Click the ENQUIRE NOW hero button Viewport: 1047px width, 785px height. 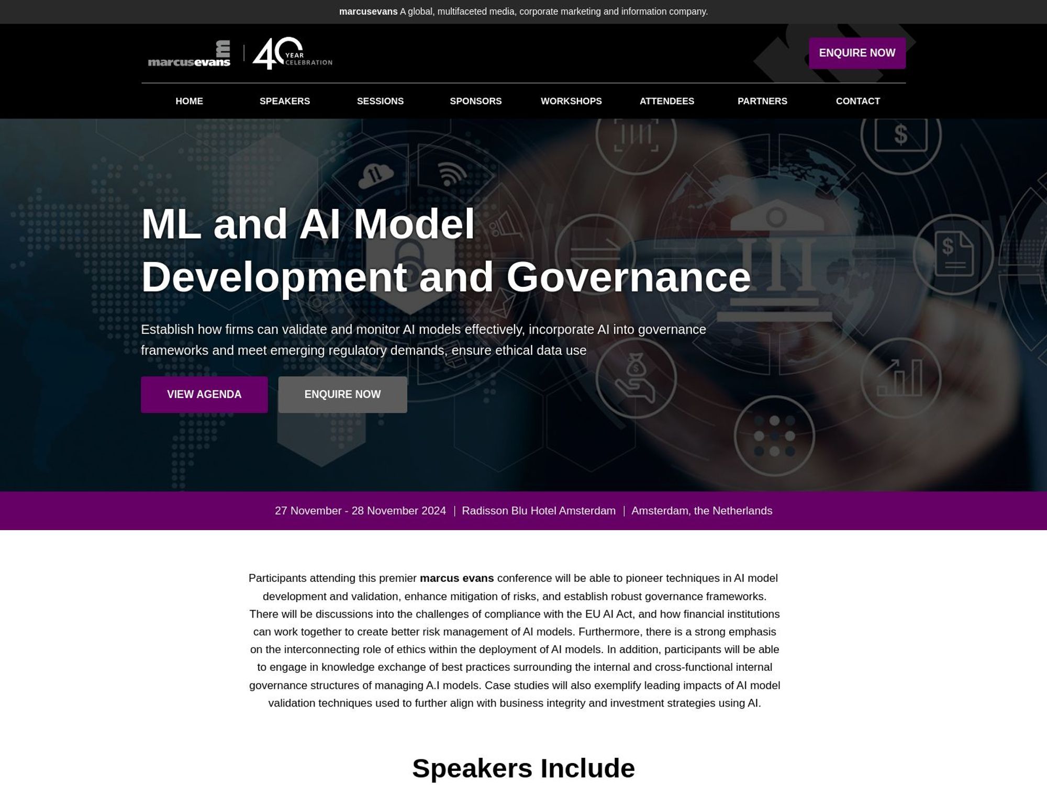click(342, 394)
